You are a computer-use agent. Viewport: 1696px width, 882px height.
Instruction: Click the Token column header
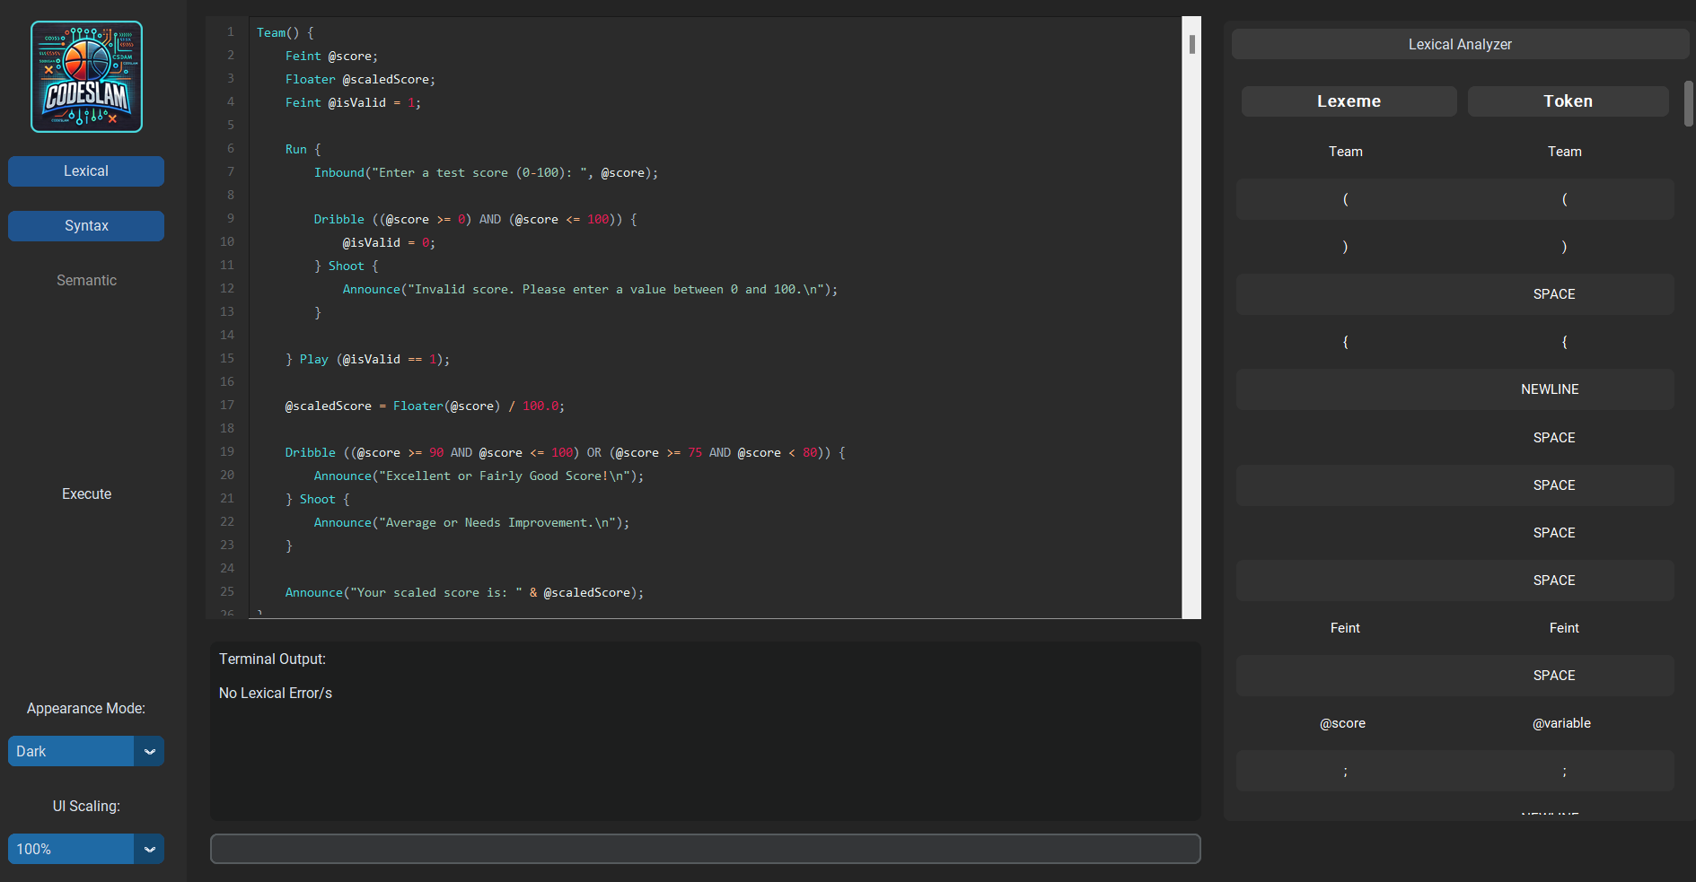pos(1568,101)
